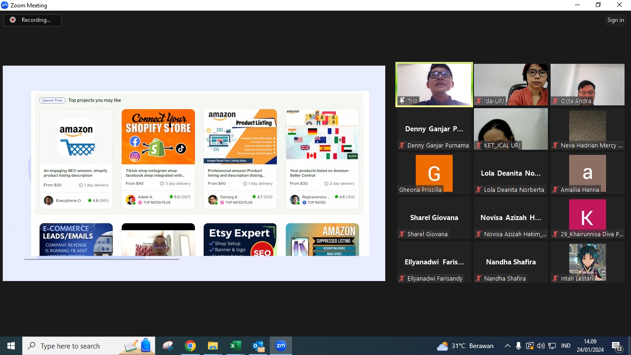631x355 pixels.
Task: Open the Snipping tool taskbar icon
Action: [168, 346]
